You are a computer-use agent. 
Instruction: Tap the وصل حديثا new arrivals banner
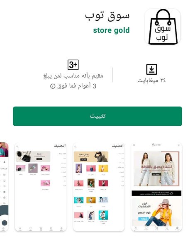pos(91,157)
